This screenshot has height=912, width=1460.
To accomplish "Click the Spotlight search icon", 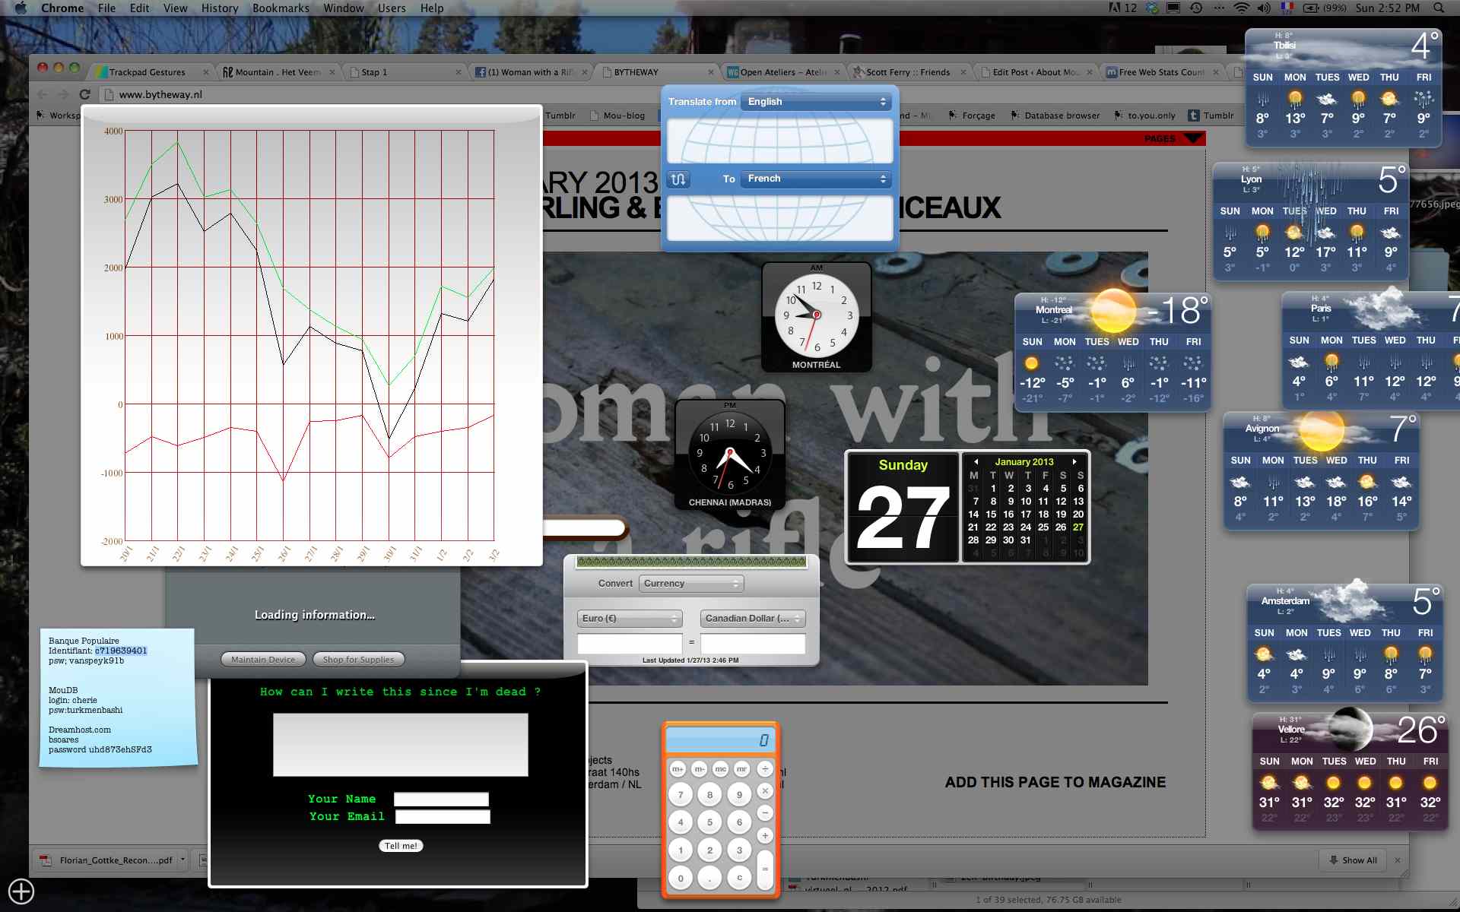I will 1438,8.
